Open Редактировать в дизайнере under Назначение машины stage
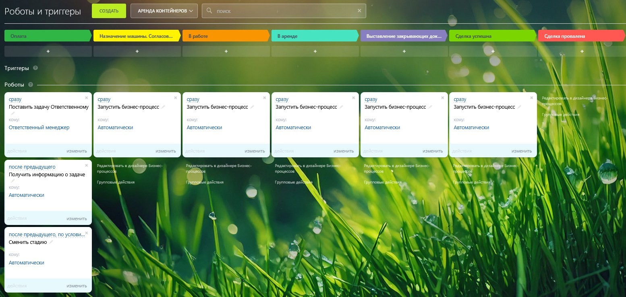The height and width of the screenshot is (297, 626). pyautogui.click(x=130, y=168)
